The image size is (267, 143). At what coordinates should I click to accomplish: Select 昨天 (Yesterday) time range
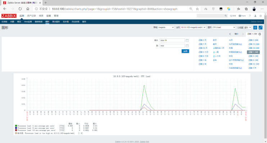[x=215, y=40]
